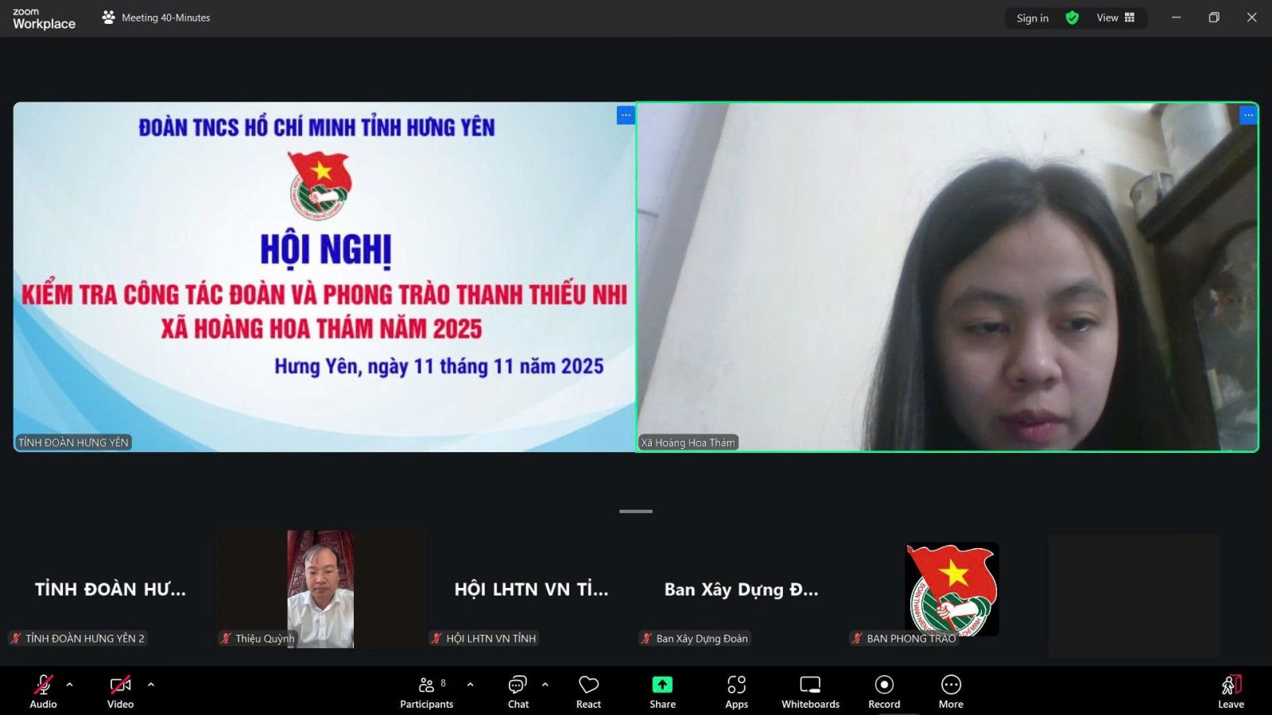Leave the meeting

coord(1231,691)
